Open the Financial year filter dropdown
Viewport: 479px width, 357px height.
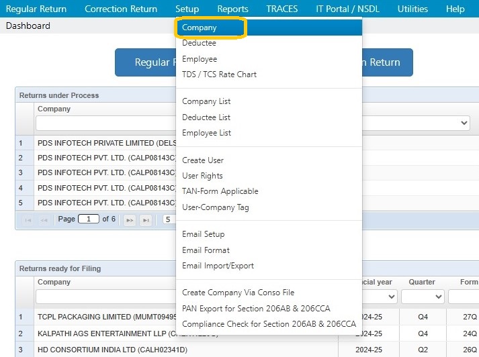pos(391,297)
